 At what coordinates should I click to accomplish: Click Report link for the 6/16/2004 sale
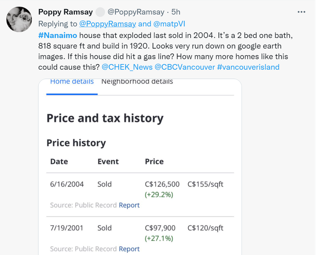click(x=129, y=205)
